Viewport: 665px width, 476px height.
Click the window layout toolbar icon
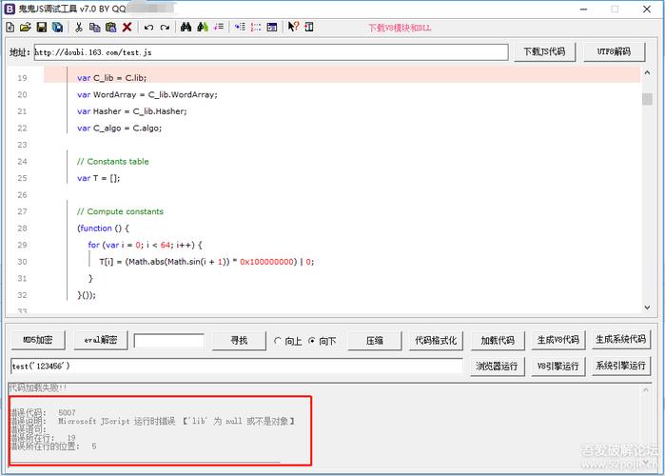click(272, 28)
